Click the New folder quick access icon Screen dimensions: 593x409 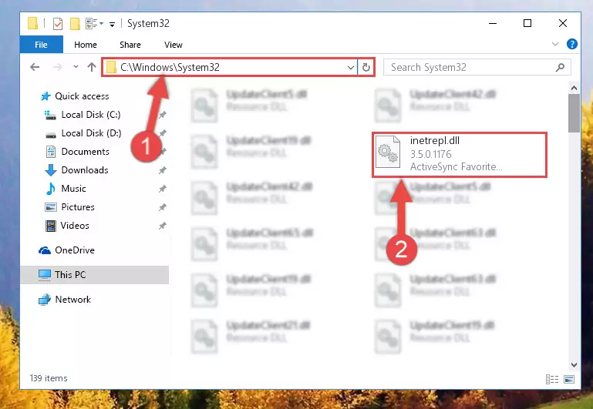click(76, 24)
